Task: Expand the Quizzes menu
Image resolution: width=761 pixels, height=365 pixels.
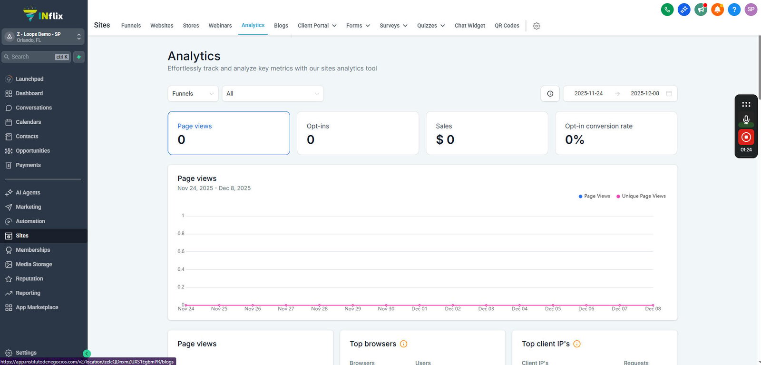Action: tap(431, 26)
